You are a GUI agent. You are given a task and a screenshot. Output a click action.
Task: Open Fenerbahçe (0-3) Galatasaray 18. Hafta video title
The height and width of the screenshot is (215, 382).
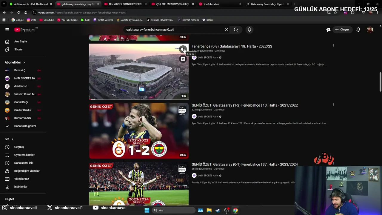pyautogui.click(x=232, y=46)
